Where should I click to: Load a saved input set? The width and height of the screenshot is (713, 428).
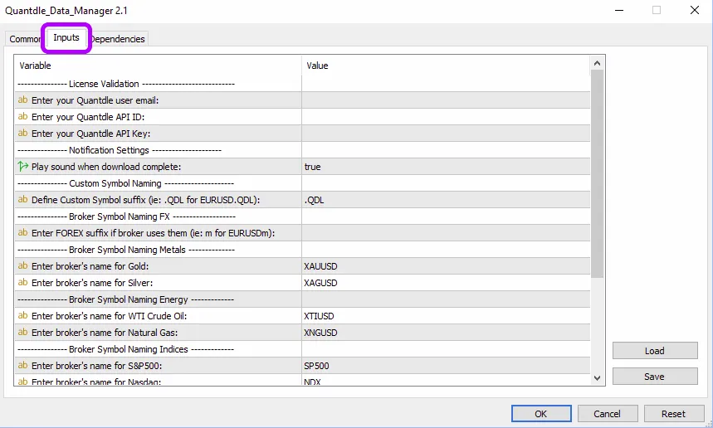(655, 351)
